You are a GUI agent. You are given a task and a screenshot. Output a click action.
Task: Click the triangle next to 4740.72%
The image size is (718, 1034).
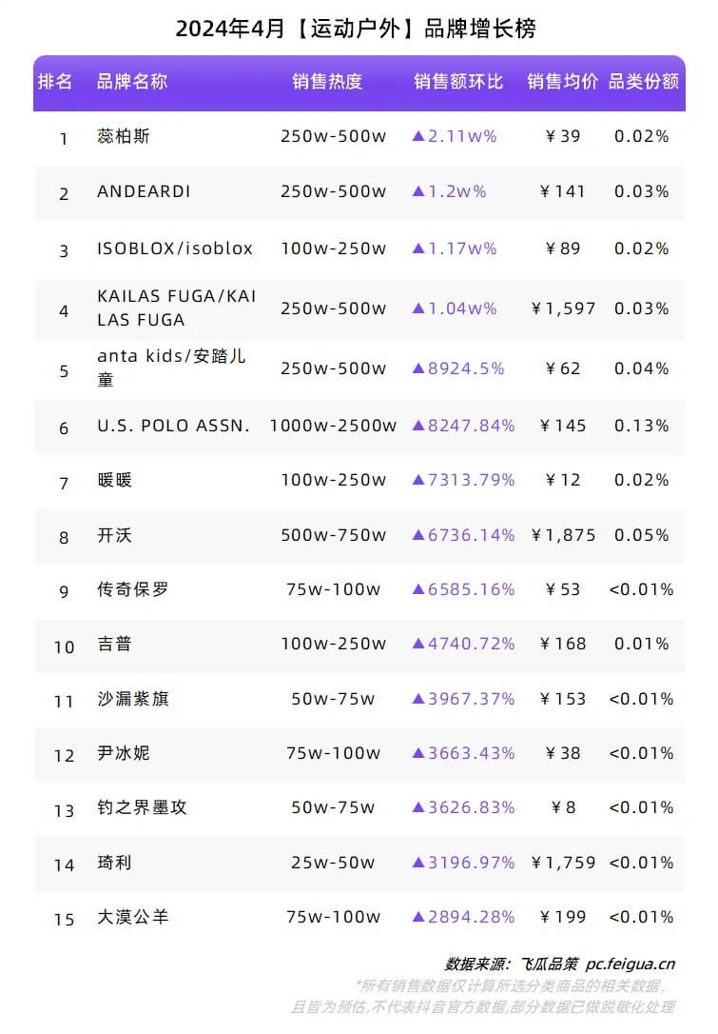click(418, 644)
